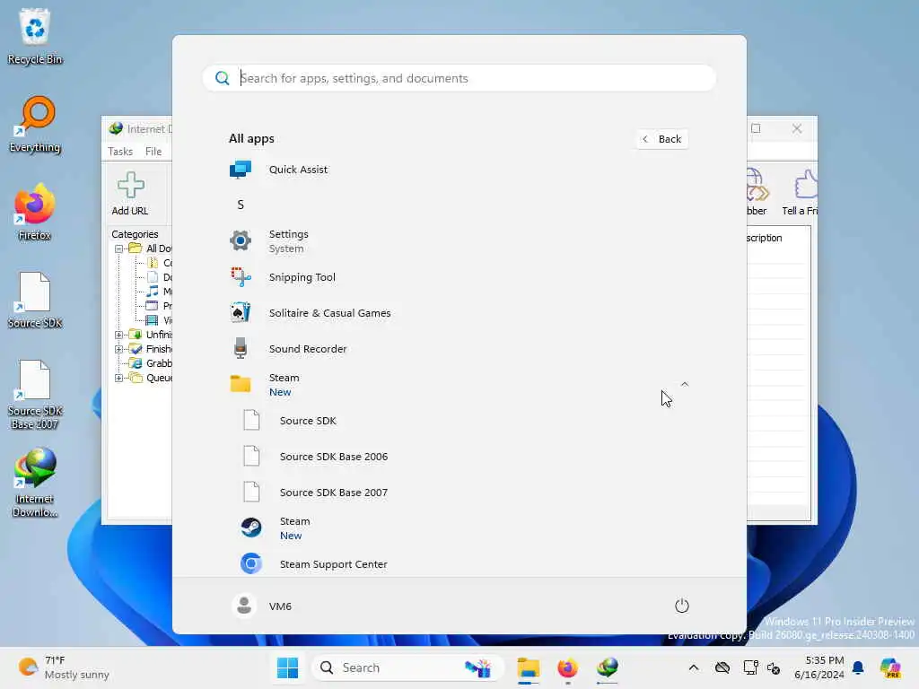919x689 pixels.
Task: Launch Steam app marked New
Action: [459, 528]
